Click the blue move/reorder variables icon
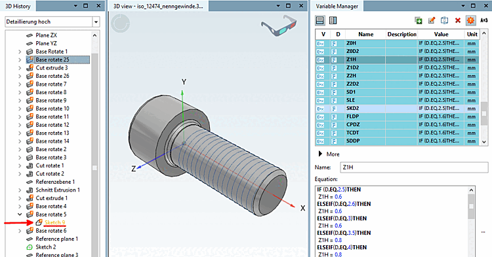 tap(444, 21)
